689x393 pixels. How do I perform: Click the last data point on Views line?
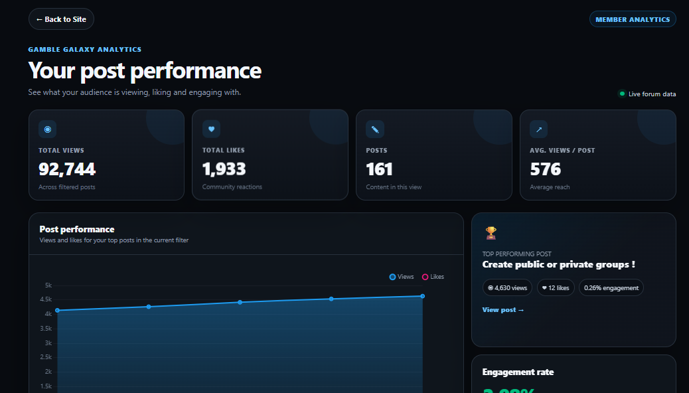pyautogui.click(x=422, y=296)
